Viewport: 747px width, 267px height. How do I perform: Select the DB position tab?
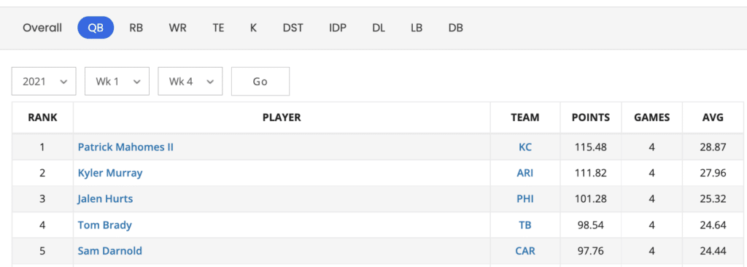(x=456, y=28)
